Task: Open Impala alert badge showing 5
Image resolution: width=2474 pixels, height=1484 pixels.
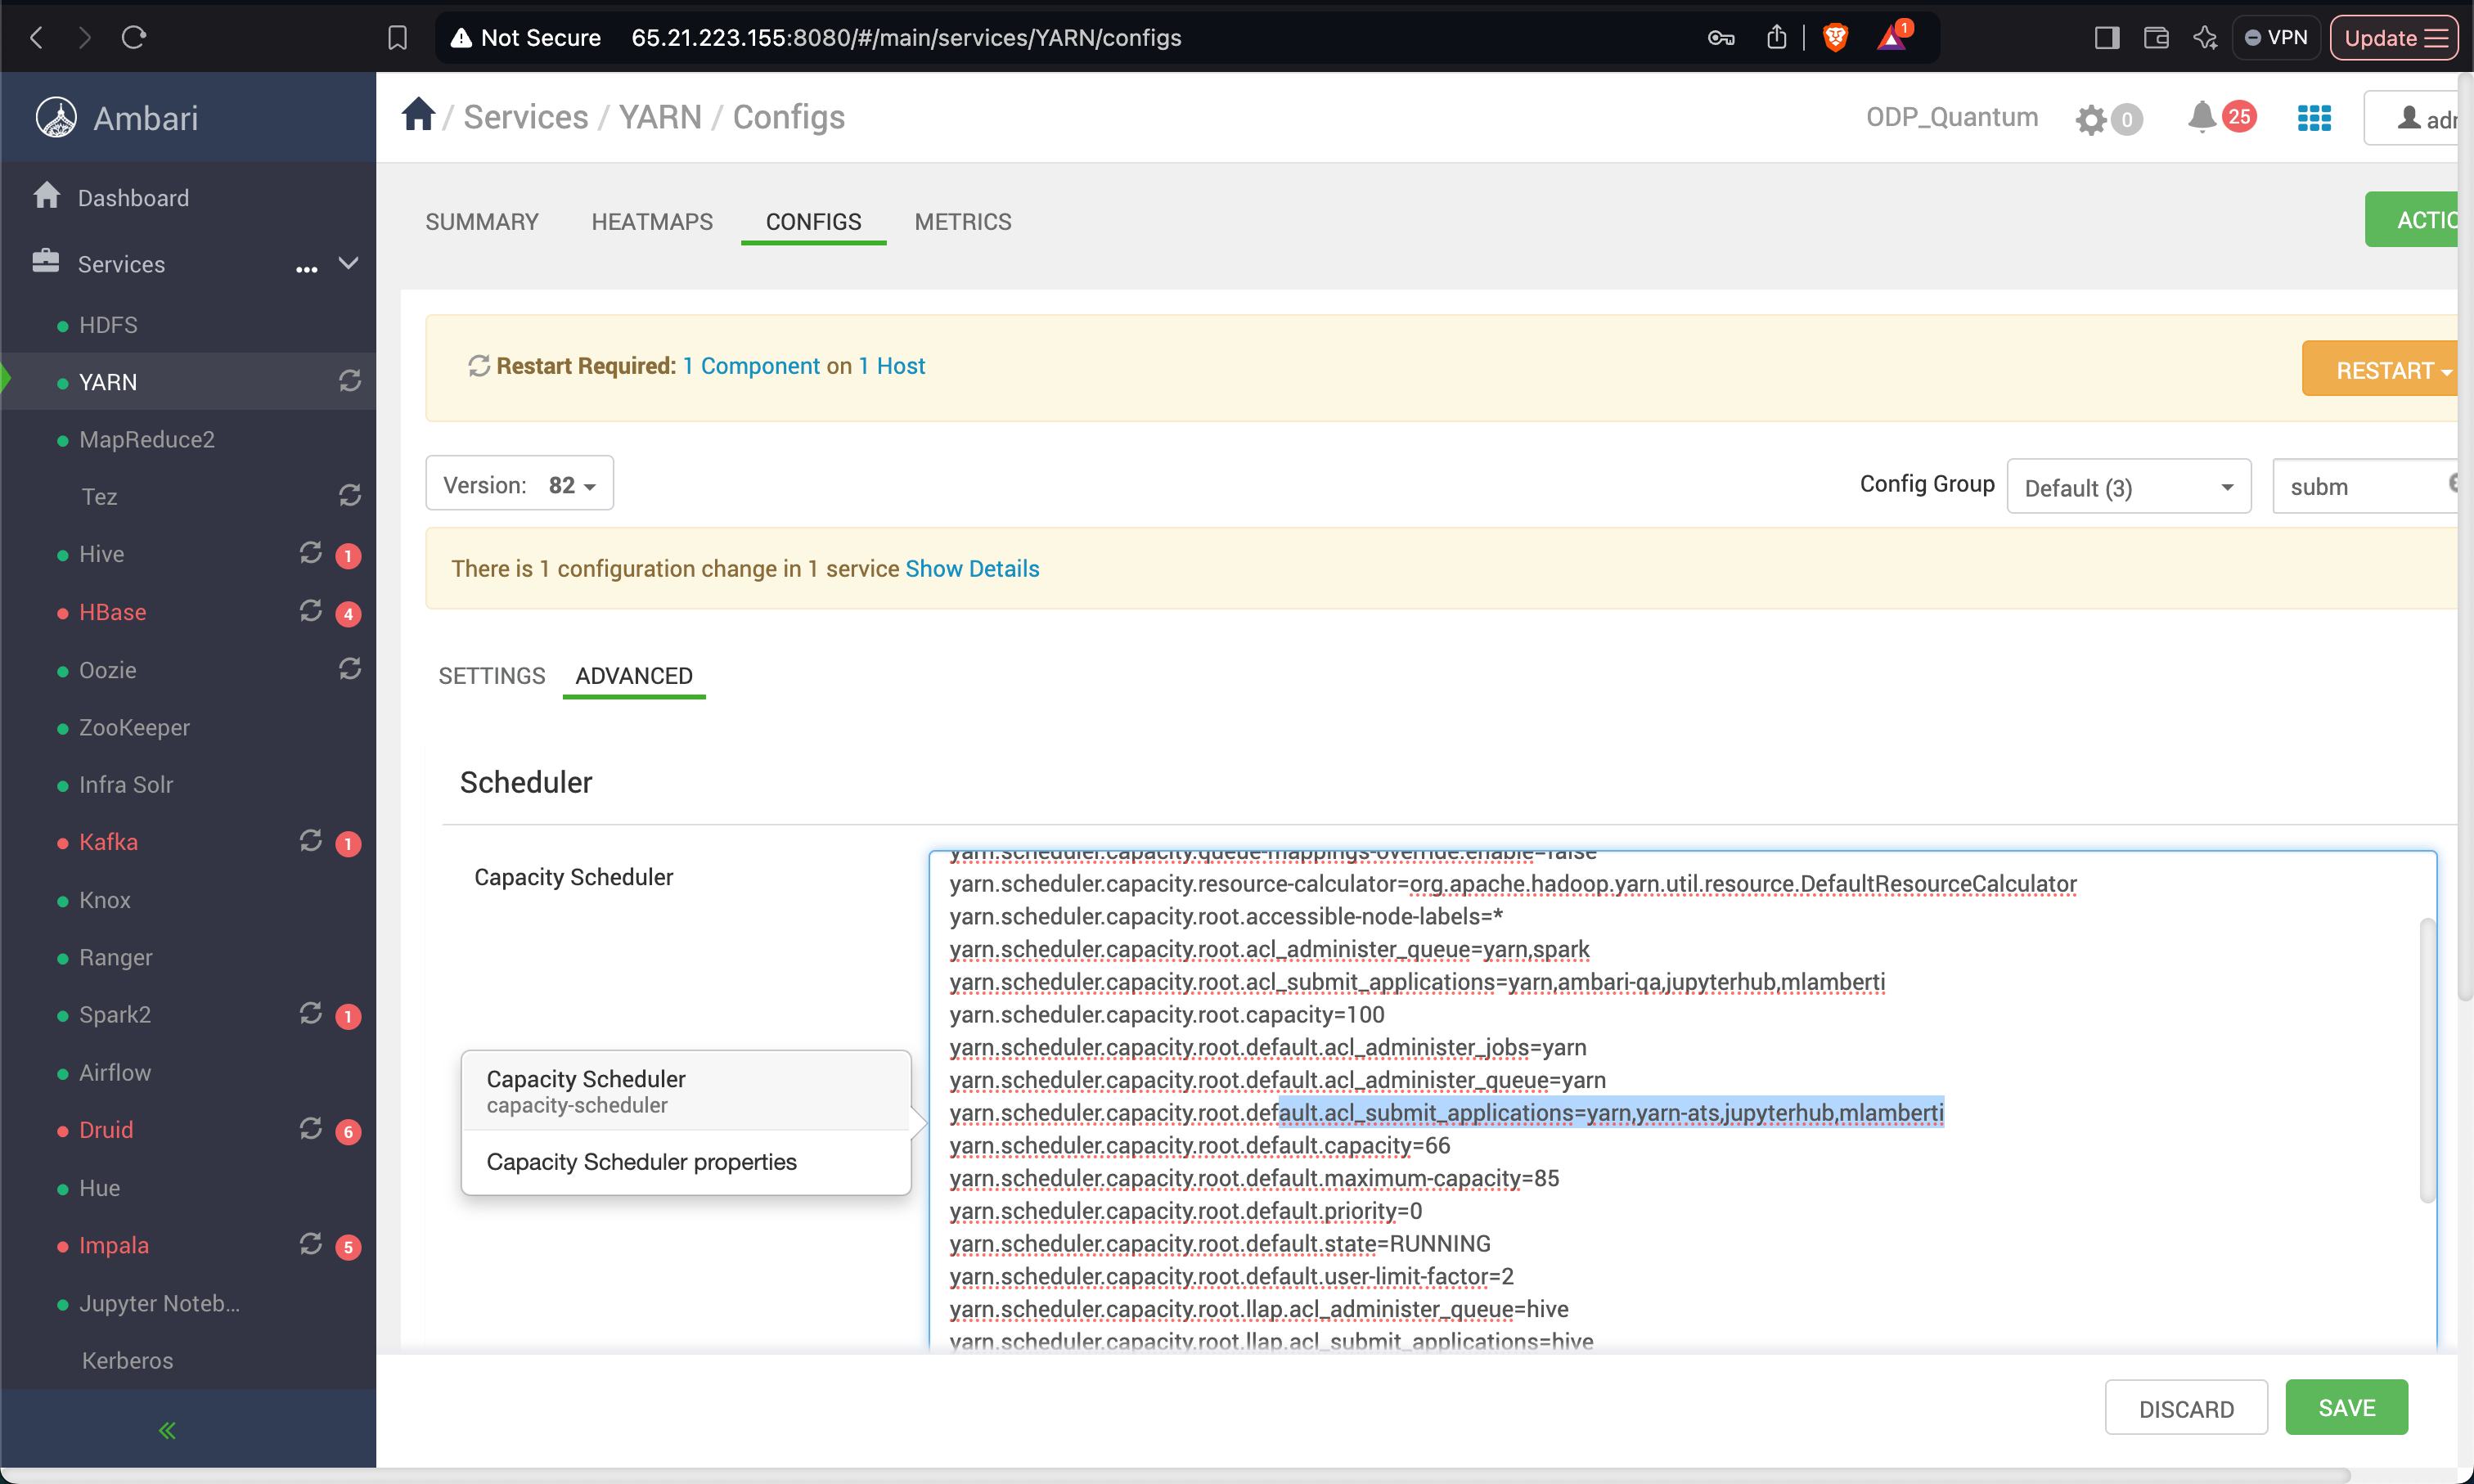Action: (348, 1247)
